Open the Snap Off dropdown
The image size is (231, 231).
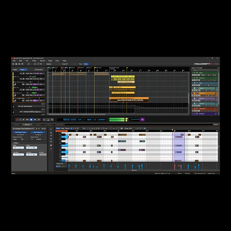tap(69, 64)
